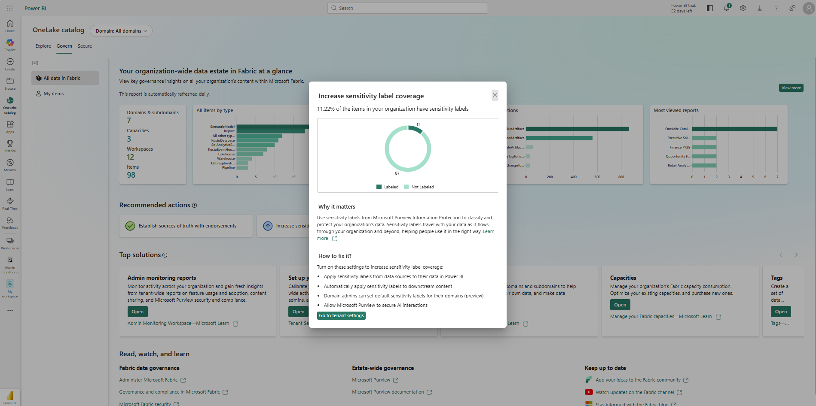This screenshot has height=406, width=816.
Task: Open the Capacities solution
Action: (620, 305)
